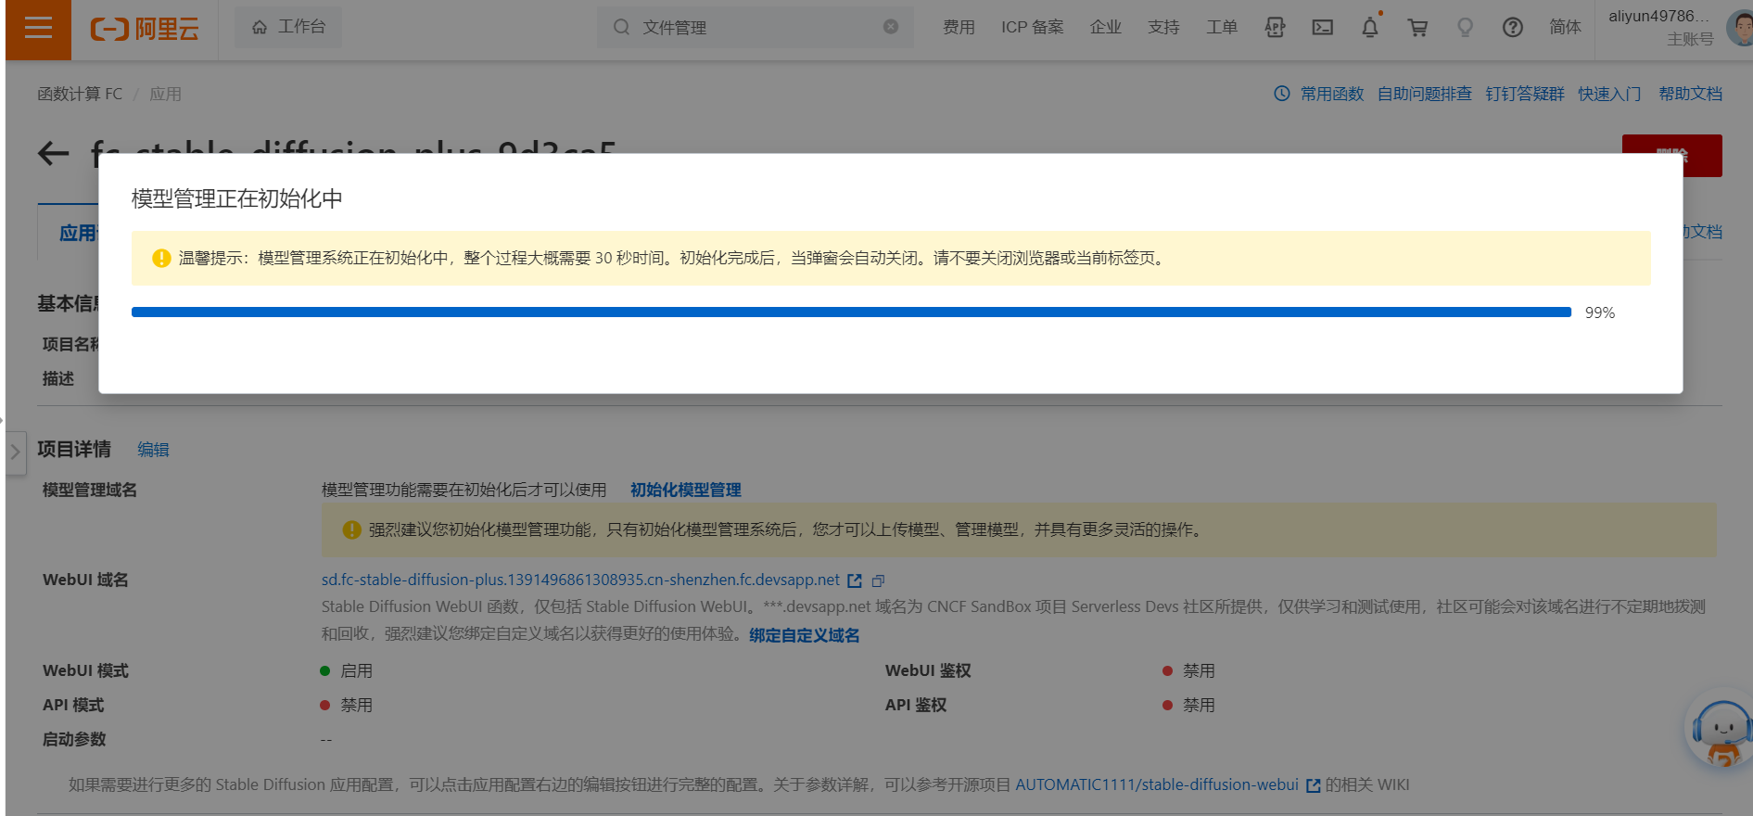Go to 函数计算 FC breadcrumb

[80, 94]
